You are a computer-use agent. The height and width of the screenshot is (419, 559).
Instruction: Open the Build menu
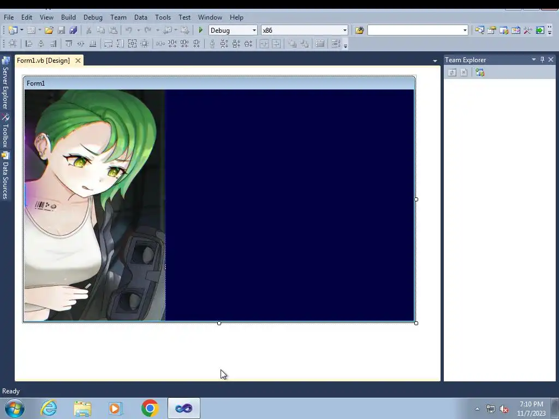(x=68, y=17)
